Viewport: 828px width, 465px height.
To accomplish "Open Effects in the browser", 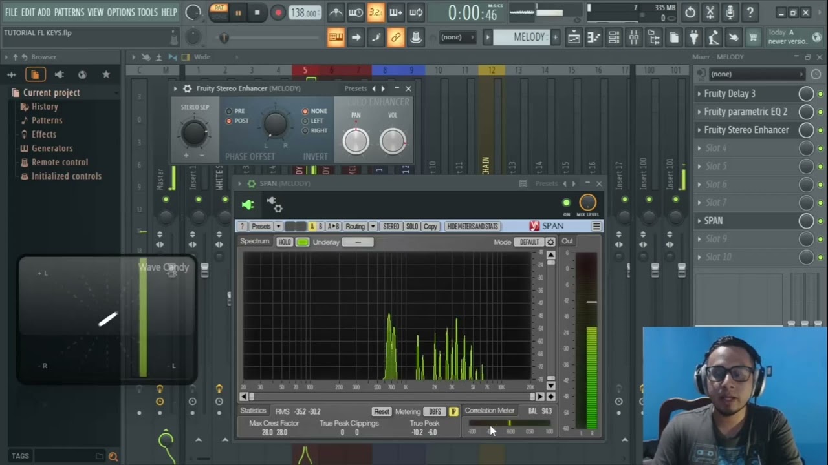I will pyautogui.click(x=44, y=134).
